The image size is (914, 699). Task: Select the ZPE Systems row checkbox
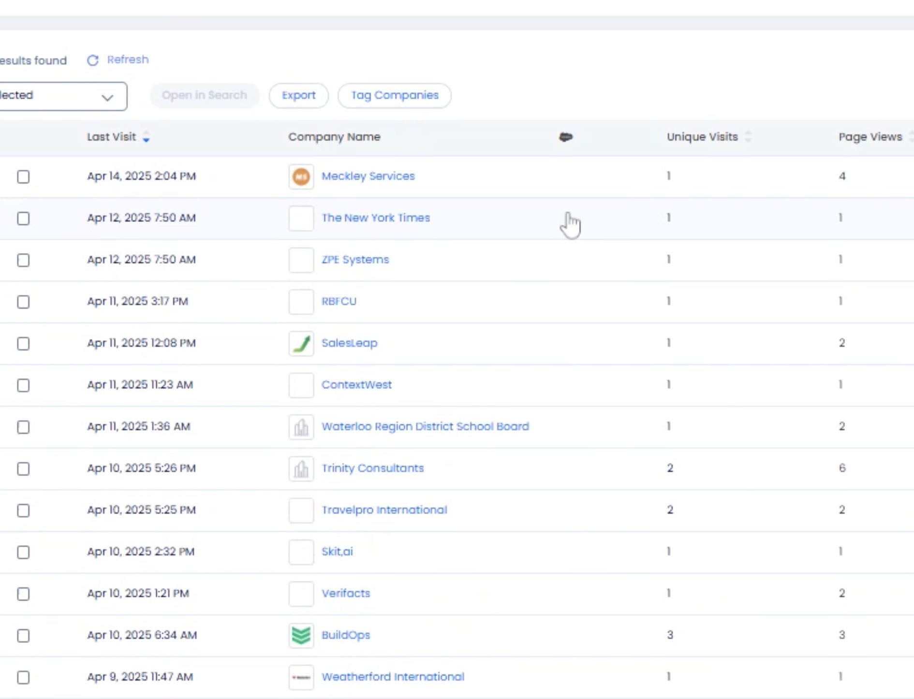point(23,260)
